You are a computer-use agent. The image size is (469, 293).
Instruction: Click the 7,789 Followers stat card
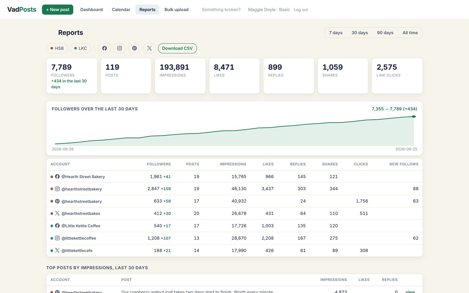click(x=72, y=76)
